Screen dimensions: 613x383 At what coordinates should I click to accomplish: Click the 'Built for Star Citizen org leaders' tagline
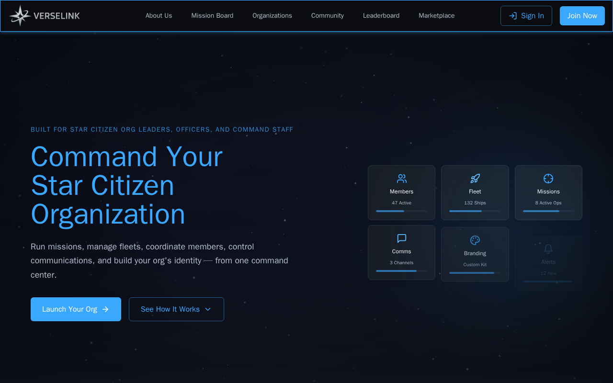162,130
